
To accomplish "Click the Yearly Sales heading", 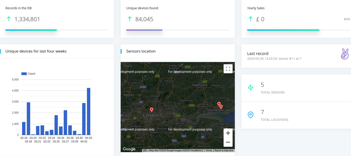I will pyautogui.click(x=256, y=8).
